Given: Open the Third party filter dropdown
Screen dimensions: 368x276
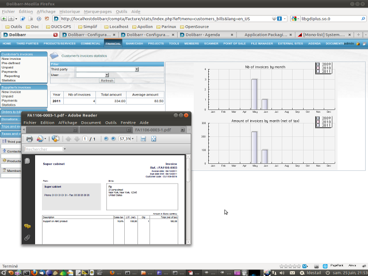Looking at the screenshot, I should tap(137, 69).
